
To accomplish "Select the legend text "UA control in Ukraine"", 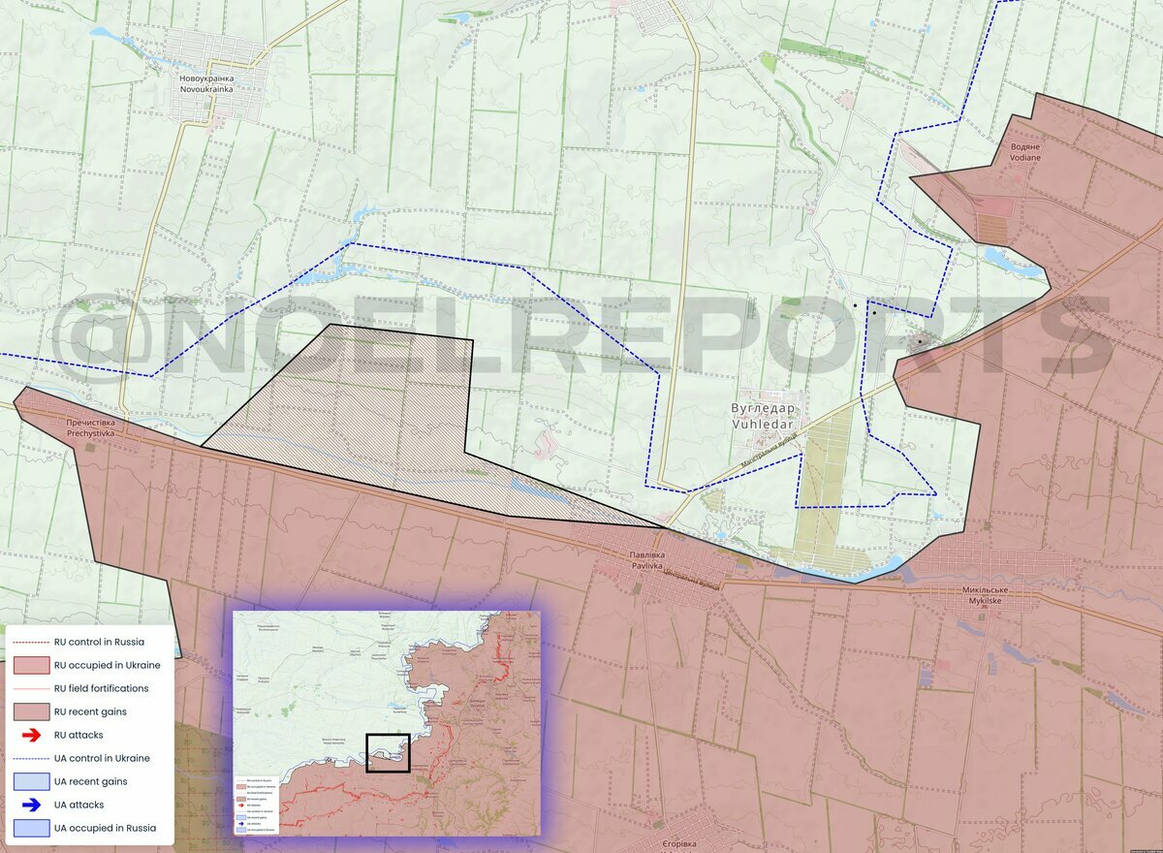I will tap(102, 758).
